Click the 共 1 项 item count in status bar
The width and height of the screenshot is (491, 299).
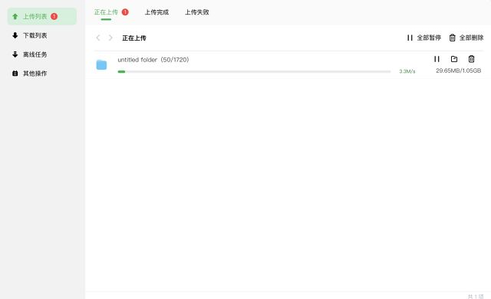point(476,296)
